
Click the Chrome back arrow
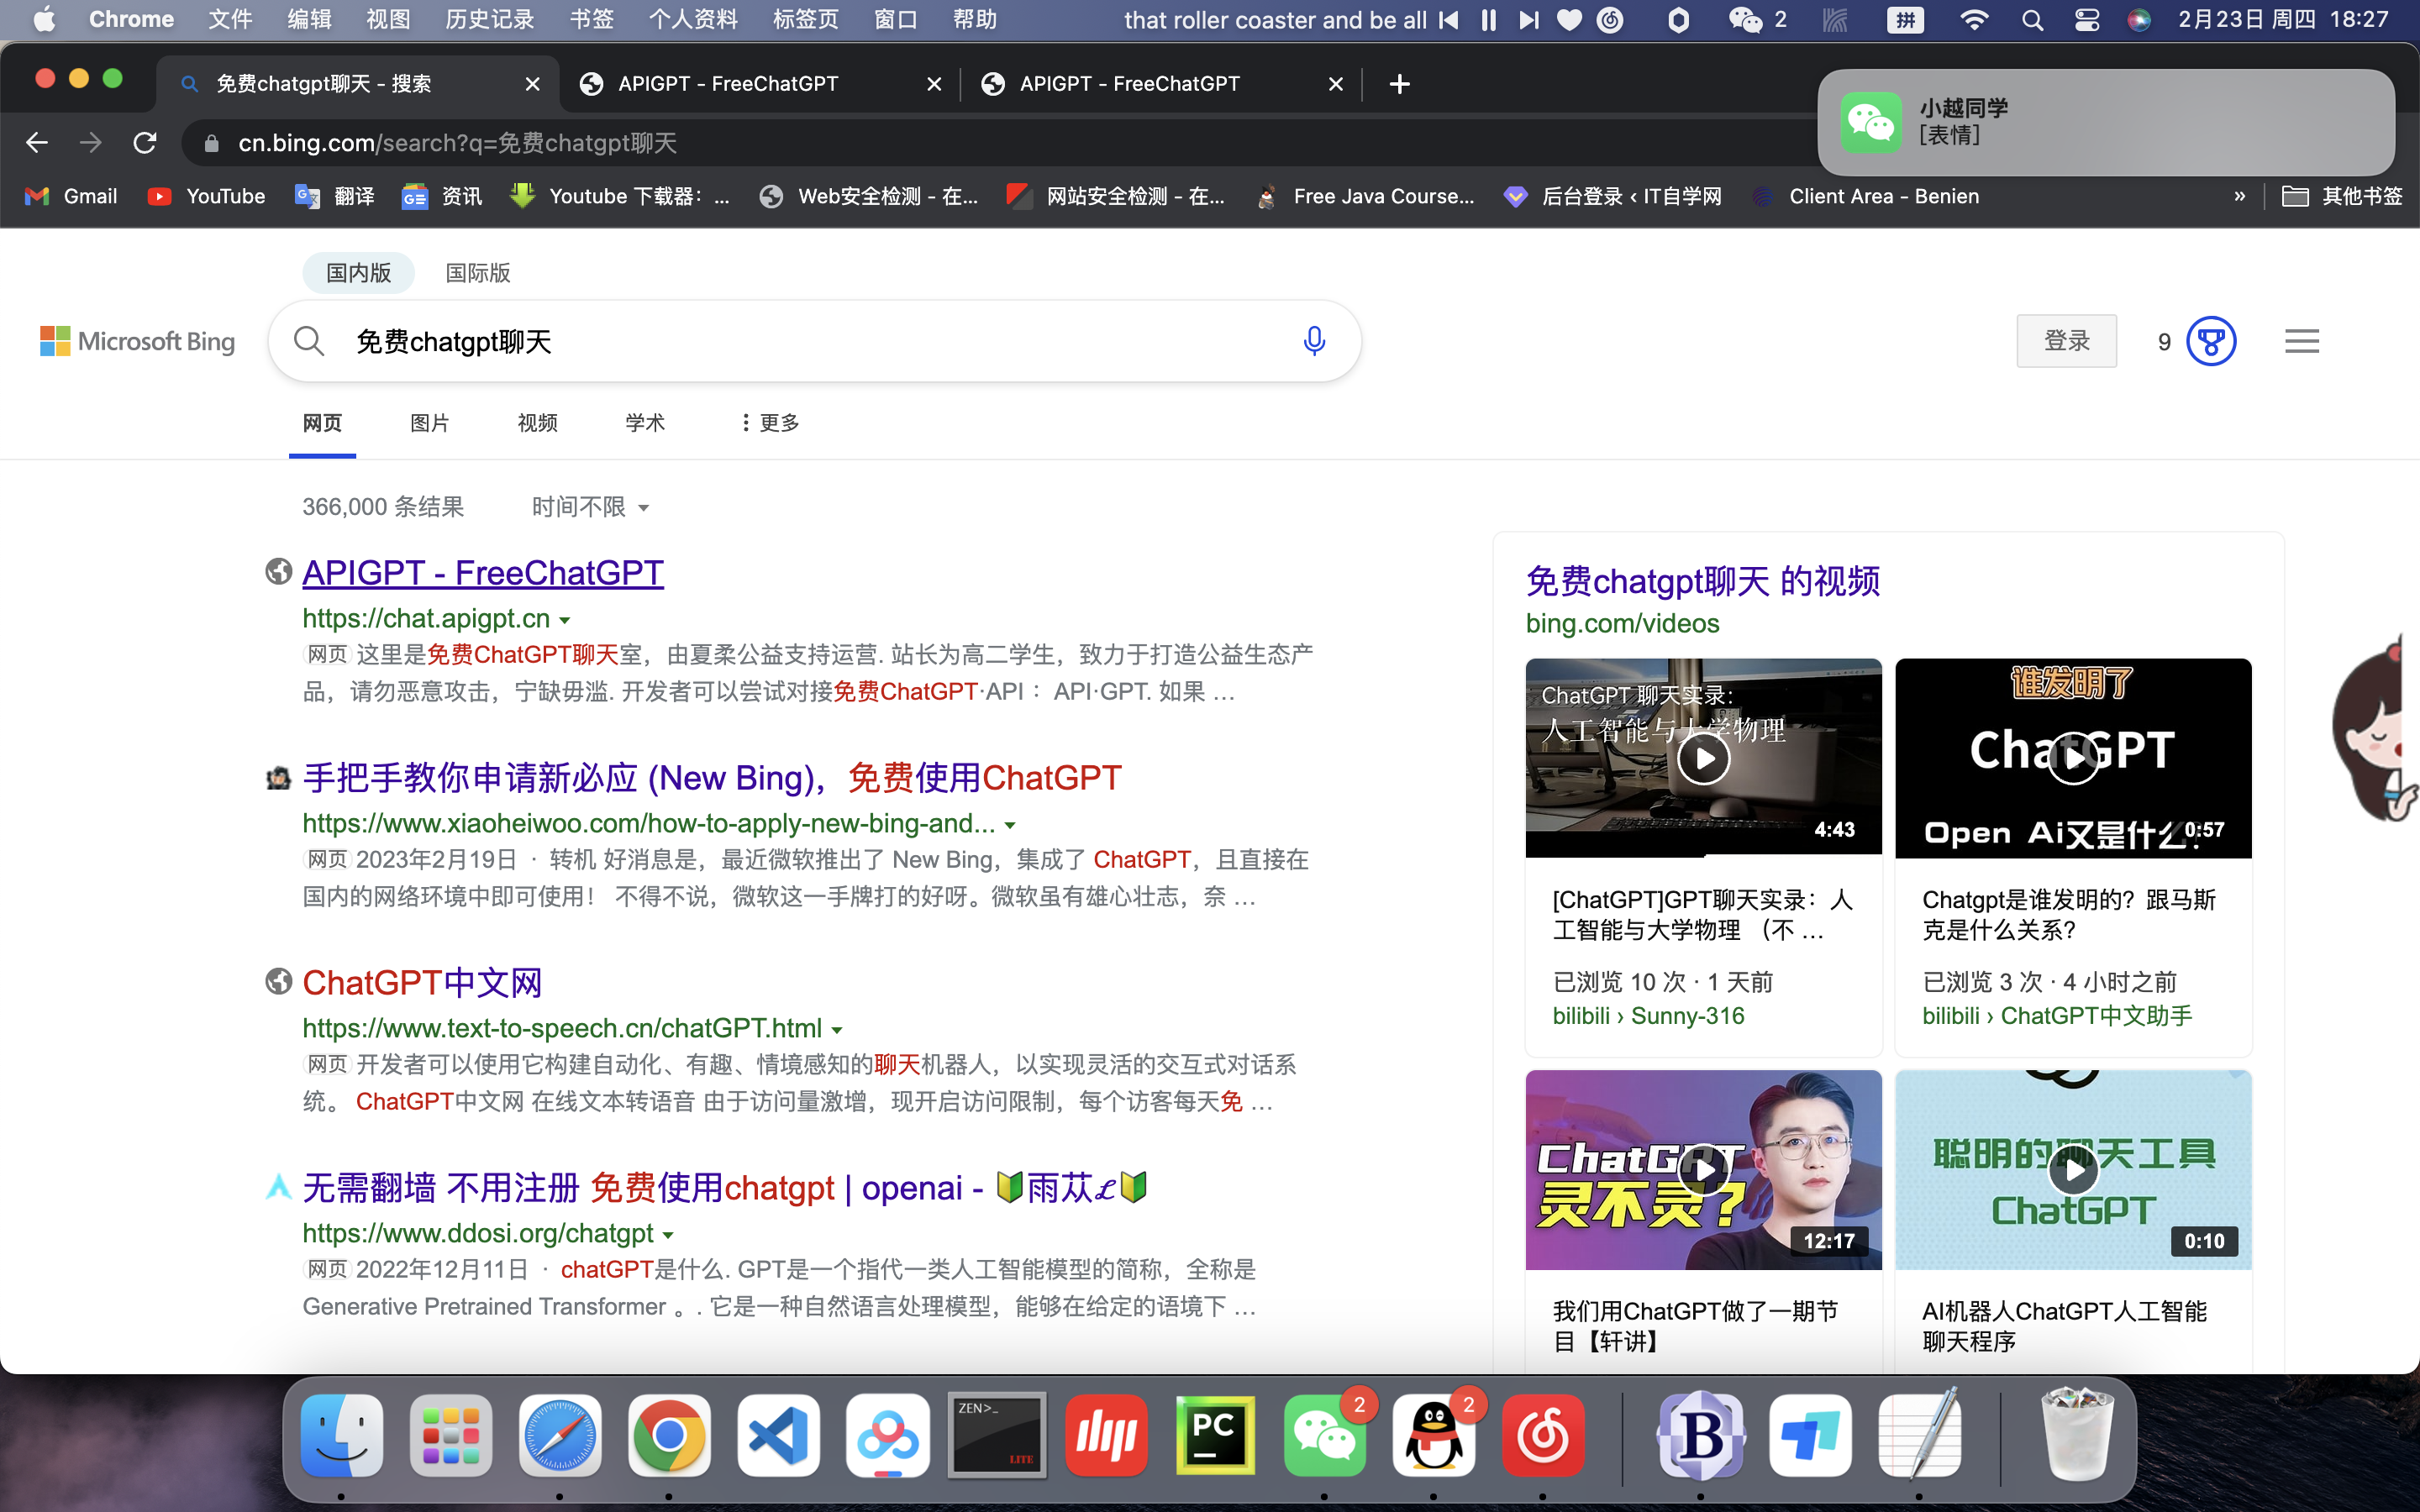click(37, 143)
